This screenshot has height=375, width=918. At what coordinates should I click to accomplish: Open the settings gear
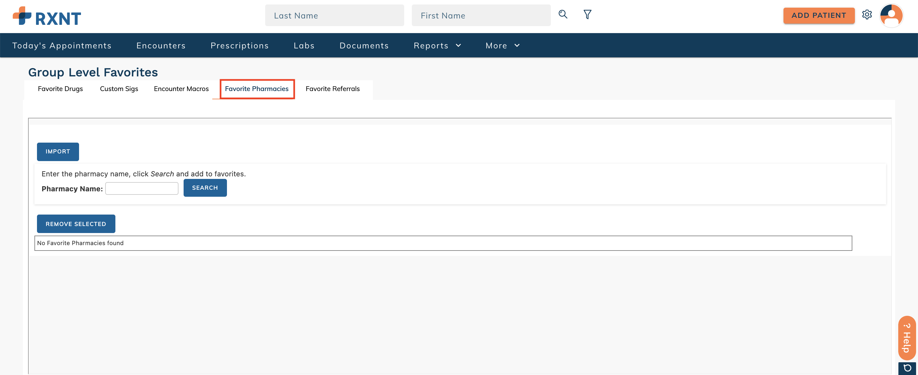pyautogui.click(x=867, y=15)
